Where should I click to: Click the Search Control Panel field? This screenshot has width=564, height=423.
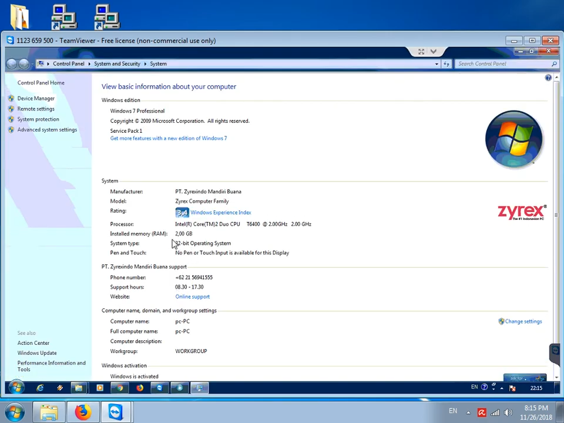pyautogui.click(x=502, y=64)
